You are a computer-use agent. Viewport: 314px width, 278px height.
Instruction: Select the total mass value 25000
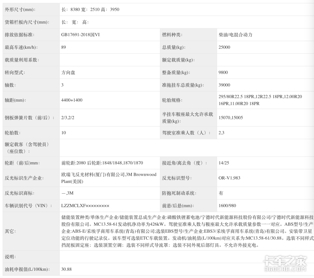click(x=224, y=47)
